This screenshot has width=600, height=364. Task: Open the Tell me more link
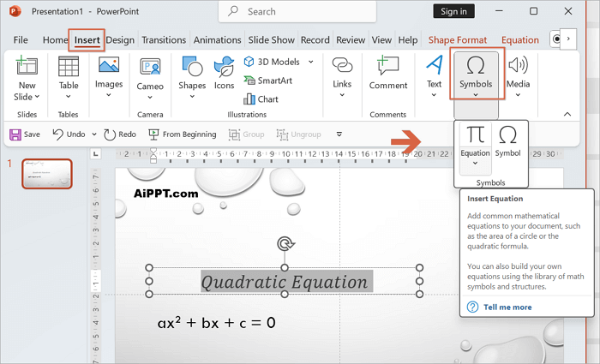coord(507,307)
